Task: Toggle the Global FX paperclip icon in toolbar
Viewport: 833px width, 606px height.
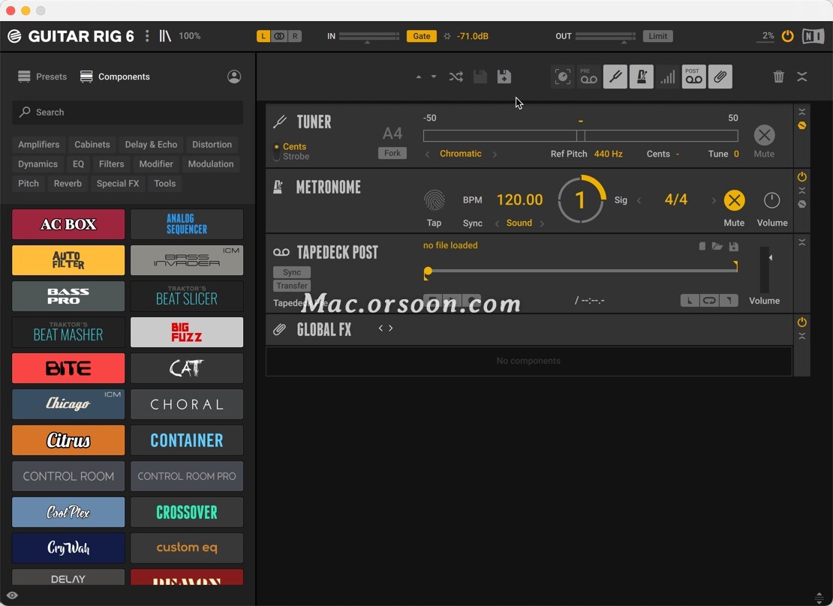Action: pos(720,76)
